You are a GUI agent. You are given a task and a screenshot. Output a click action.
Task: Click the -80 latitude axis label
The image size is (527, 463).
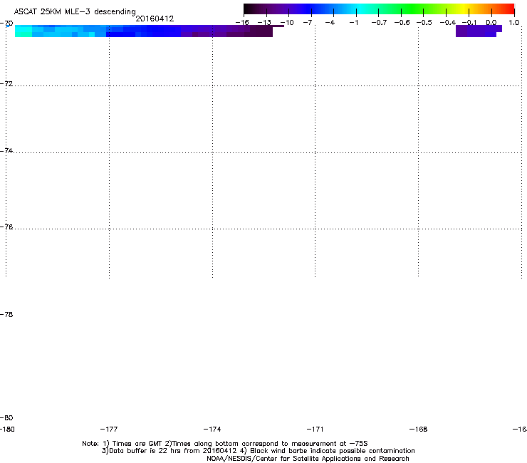[6, 417]
